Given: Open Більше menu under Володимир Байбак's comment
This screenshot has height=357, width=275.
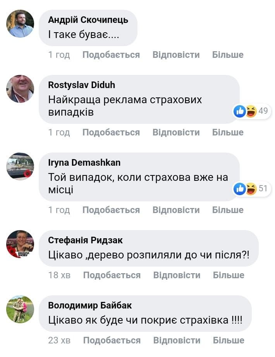Looking at the screenshot, I should pyautogui.click(x=229, y=340).
